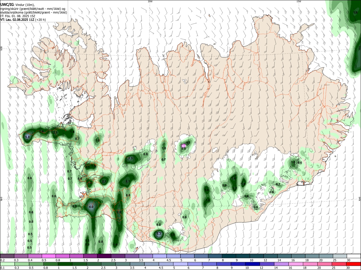Click the UWC/IG title text

pyautogui.click(x=7, y=4)
